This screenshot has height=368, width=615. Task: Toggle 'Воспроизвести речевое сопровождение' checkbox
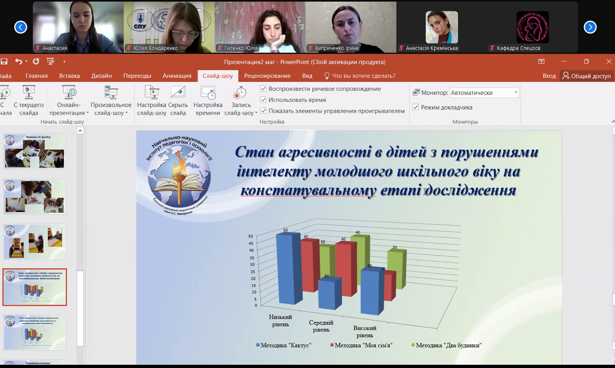point(263,89)
